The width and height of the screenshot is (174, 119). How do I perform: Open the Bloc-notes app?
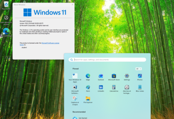click(140, 88)
